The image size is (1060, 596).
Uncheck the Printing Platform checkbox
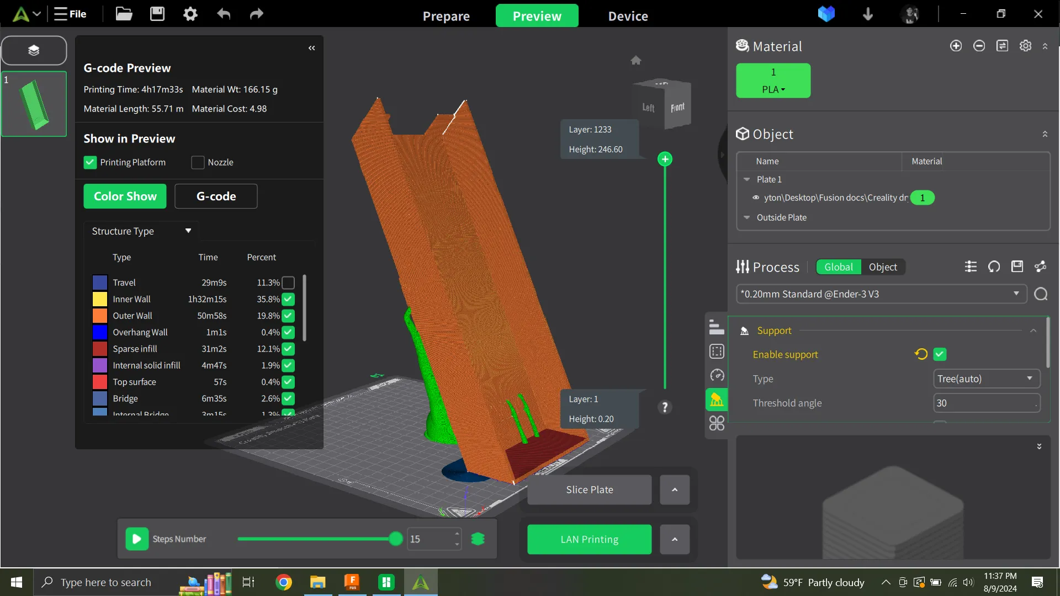(x=90, y=162)
